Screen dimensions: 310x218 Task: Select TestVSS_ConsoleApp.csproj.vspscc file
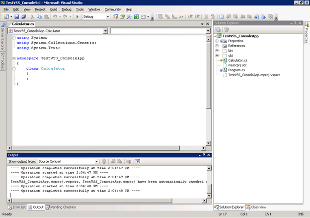254,75
